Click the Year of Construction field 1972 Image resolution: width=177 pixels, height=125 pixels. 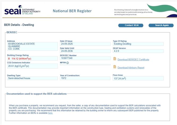tap(85, 78)
